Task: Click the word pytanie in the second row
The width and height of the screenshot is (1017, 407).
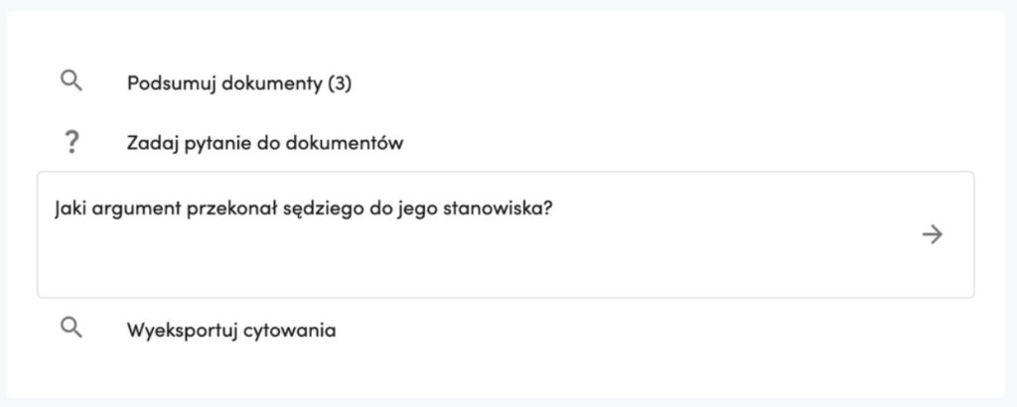Action: click(218, 143)
